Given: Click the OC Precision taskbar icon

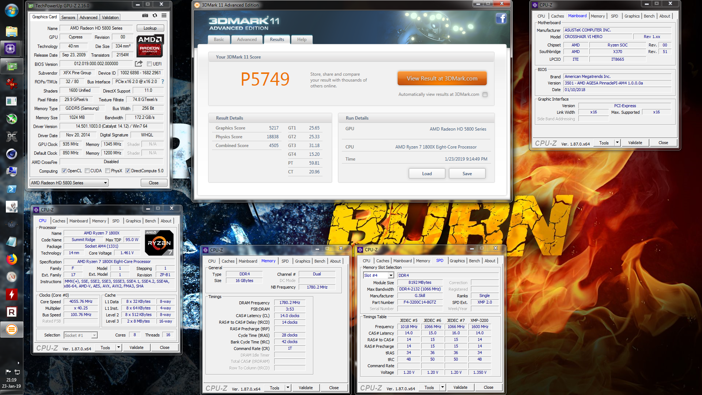Looking at the screenshot, I should tap(11, 136).
